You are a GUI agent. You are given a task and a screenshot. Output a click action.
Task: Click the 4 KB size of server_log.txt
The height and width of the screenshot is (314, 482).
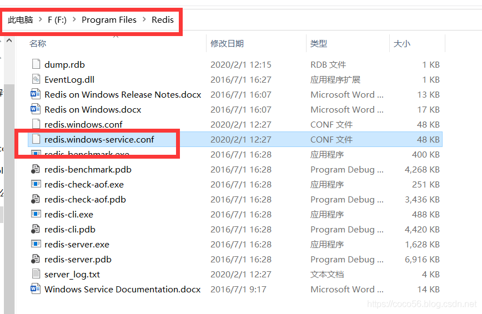(431, 275)
